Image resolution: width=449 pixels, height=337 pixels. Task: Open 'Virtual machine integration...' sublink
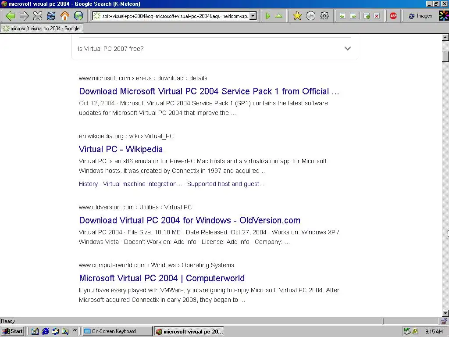coord(143,184)
